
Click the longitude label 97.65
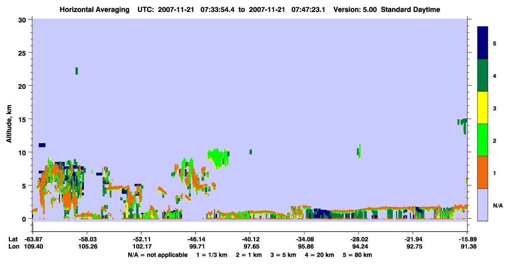click(x=250, y=246)
